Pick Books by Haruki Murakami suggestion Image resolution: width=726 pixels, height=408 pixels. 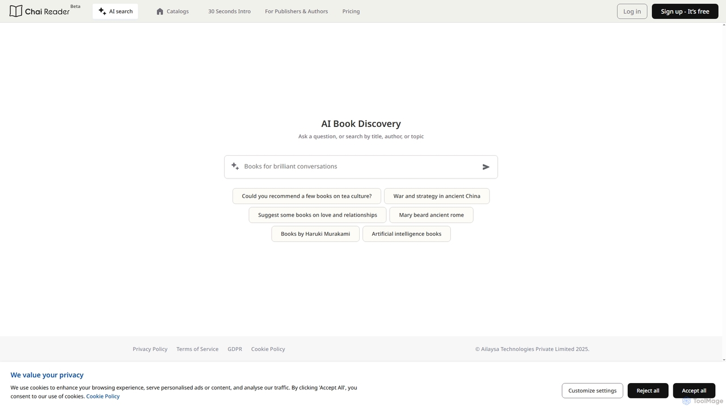[315, 234]
